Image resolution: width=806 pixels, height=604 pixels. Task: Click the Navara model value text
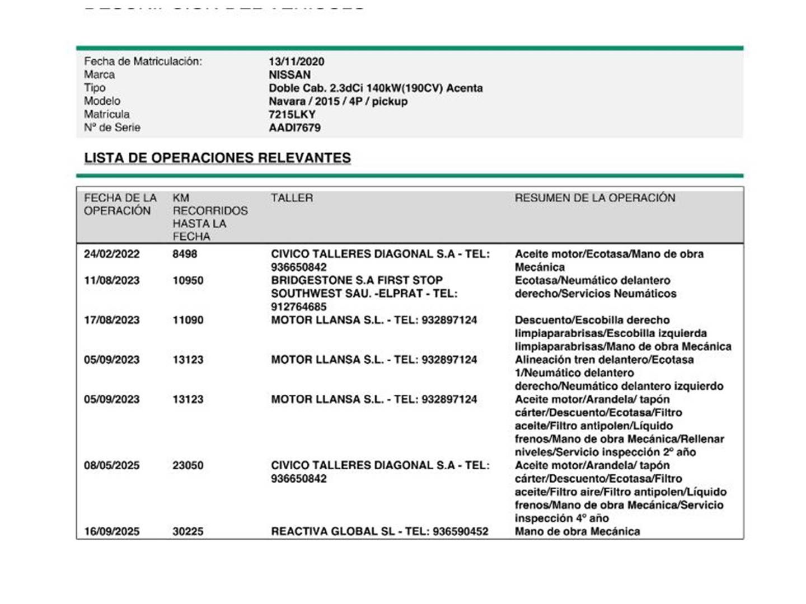point(338,101)
